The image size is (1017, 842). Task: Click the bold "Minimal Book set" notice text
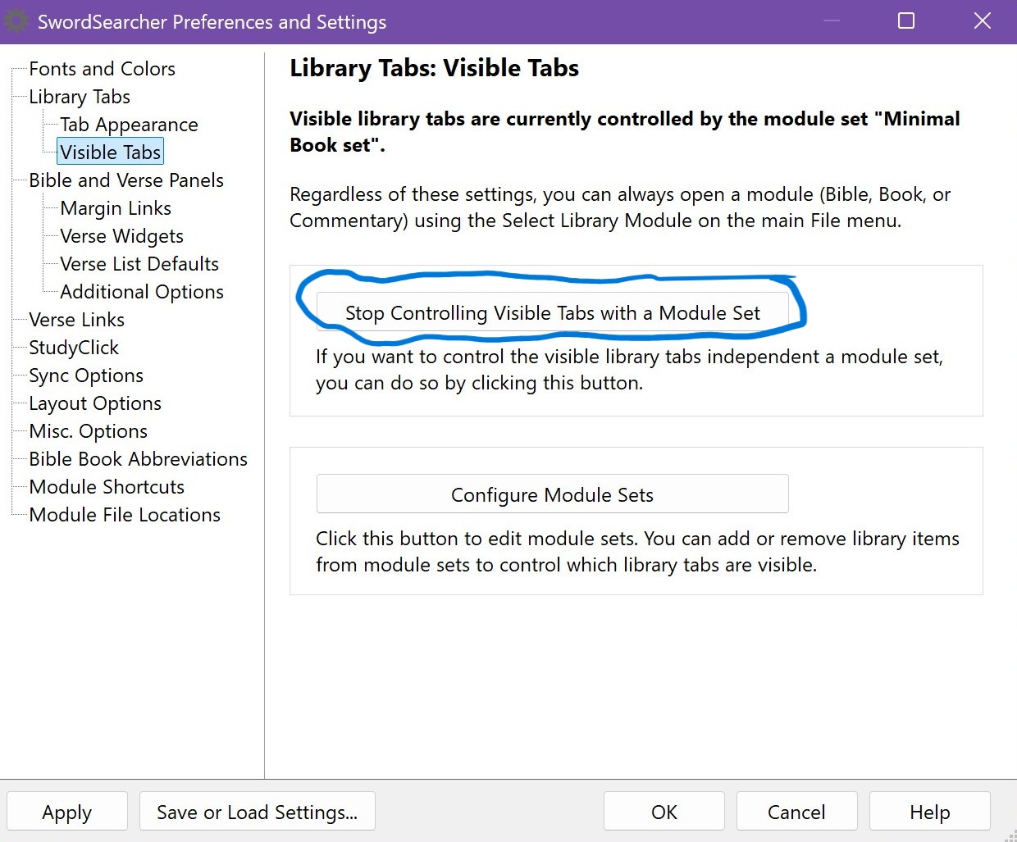625,132
